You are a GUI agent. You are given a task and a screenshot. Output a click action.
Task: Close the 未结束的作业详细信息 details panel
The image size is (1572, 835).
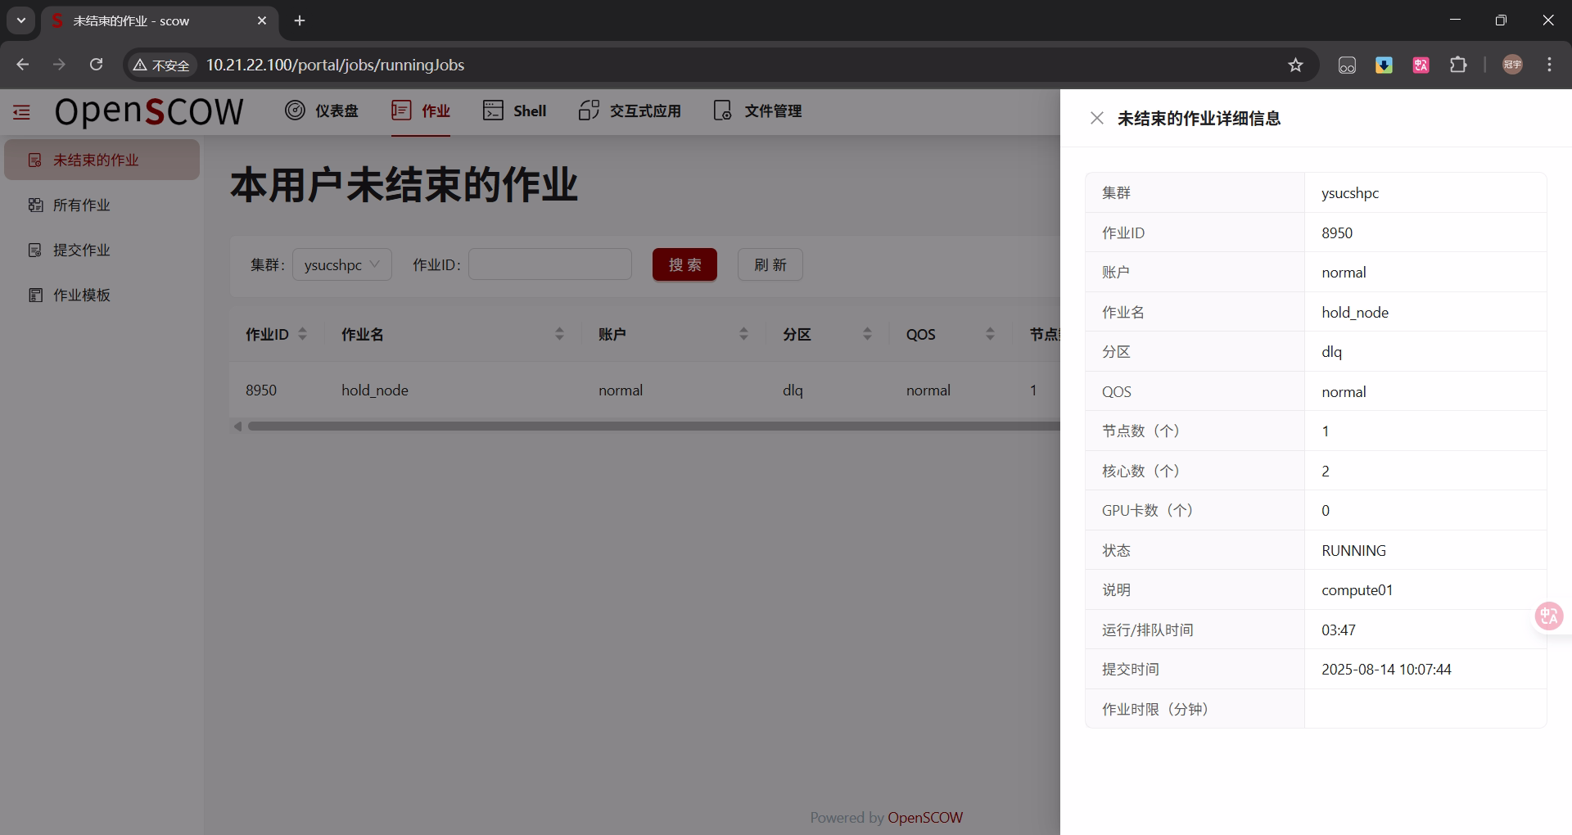coord(1097,118)
